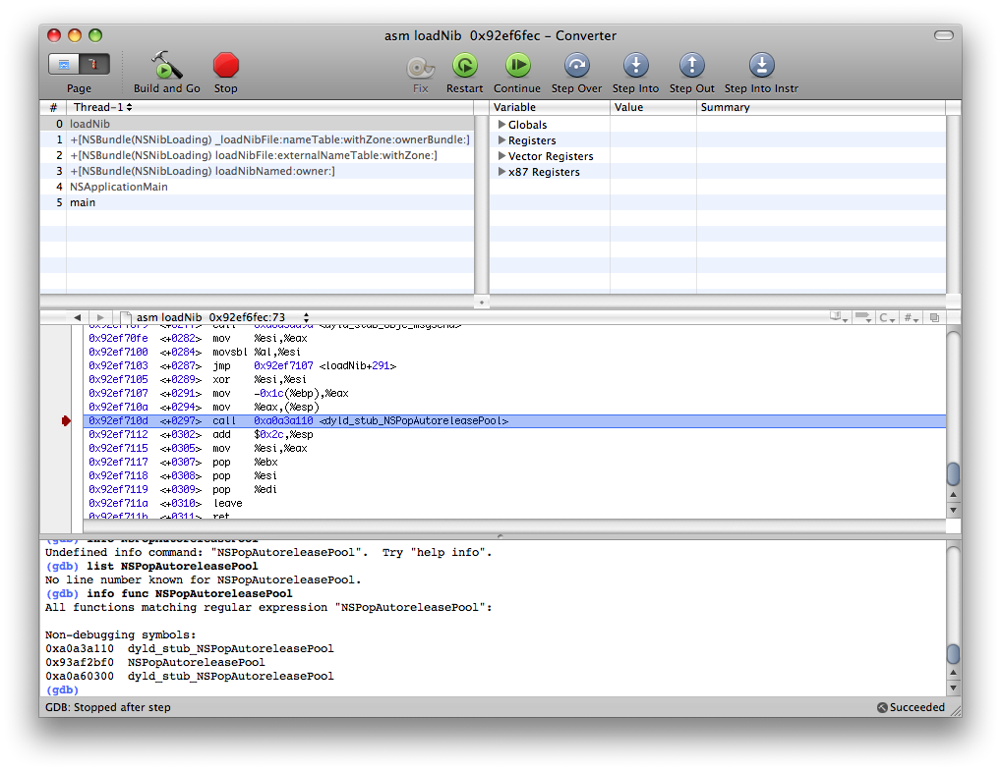Toggle breakpoint at address 0x92ef710d
Screen dimensions: 1001x771
66,421
